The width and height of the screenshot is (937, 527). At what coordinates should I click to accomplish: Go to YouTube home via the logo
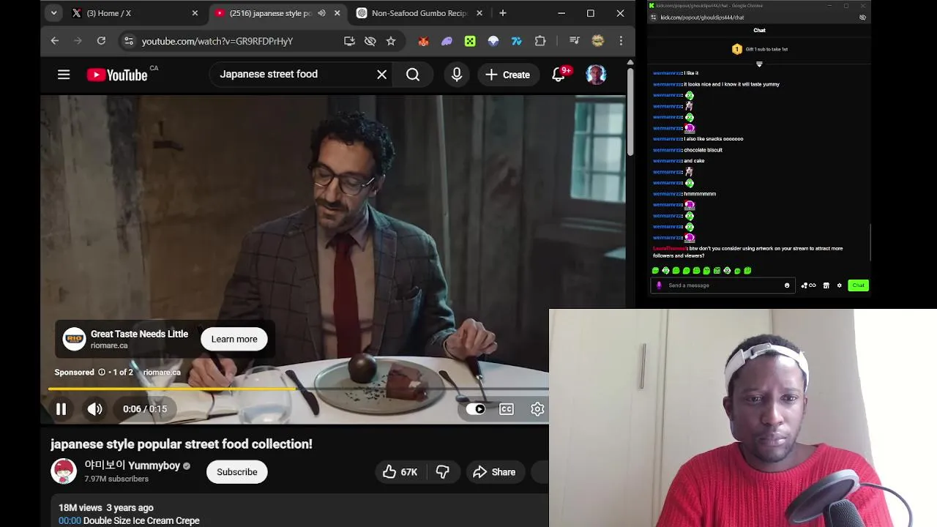(x=117, y=74)
